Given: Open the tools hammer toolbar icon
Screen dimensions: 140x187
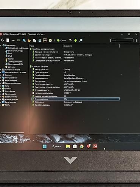Looking at the screenshot, I should pyautogui.click(x=70, y=41).
